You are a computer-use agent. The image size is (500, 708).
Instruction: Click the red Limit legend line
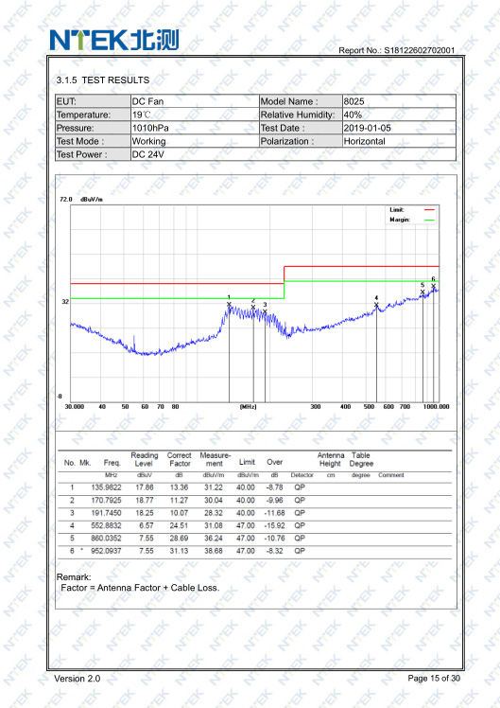click(x=429, y=210)
